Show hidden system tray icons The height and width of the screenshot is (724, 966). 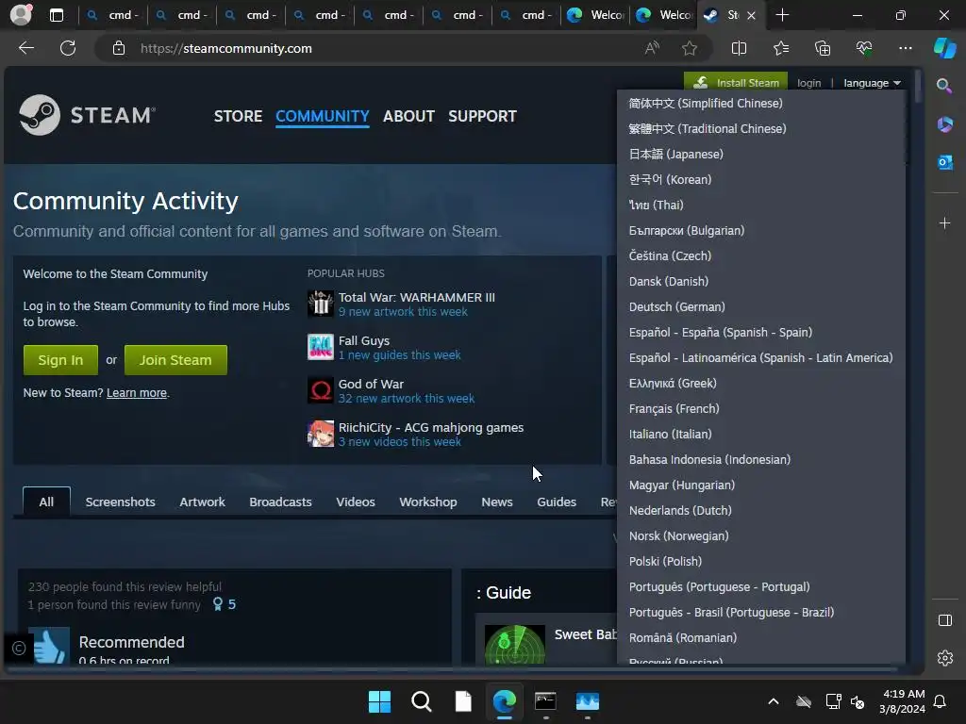[x=774, y=701]
